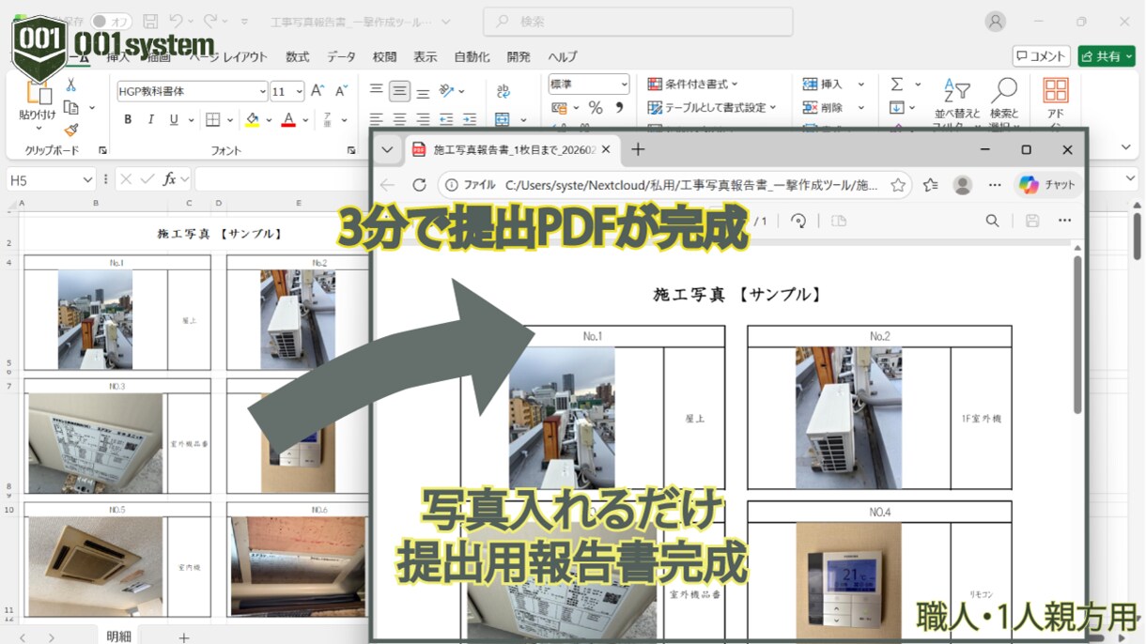Switch to the 校閲 ribbon tab
This screenshot has width=1146, height=644.
384,56
